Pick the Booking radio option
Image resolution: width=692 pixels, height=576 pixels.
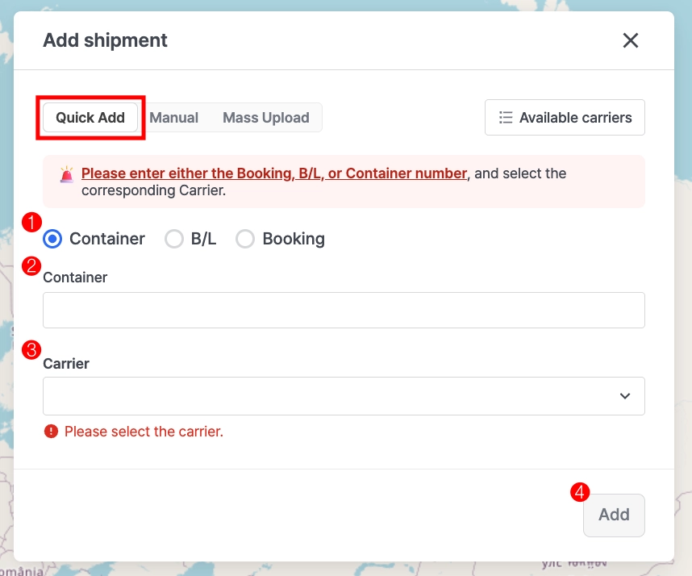tap(245, 239)
